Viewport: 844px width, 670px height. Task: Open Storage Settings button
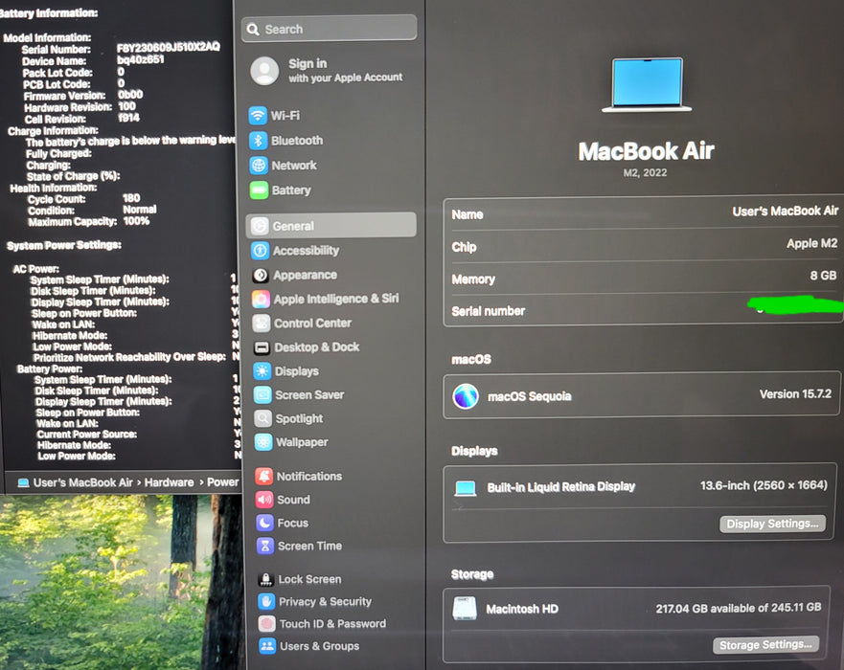click(x=765, y=645)
